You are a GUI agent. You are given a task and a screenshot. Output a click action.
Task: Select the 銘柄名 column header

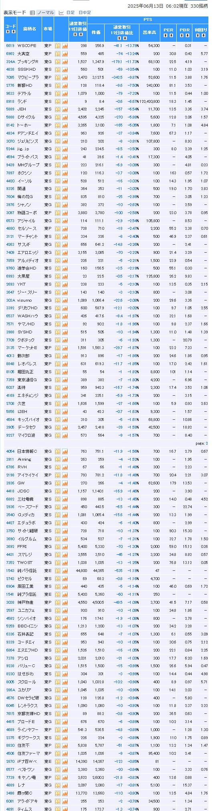29,29
